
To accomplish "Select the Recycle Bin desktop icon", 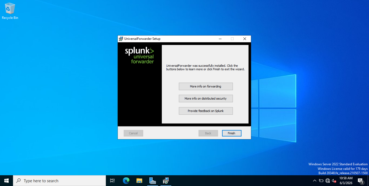I will pyautogui.click(x=10, y=11).
